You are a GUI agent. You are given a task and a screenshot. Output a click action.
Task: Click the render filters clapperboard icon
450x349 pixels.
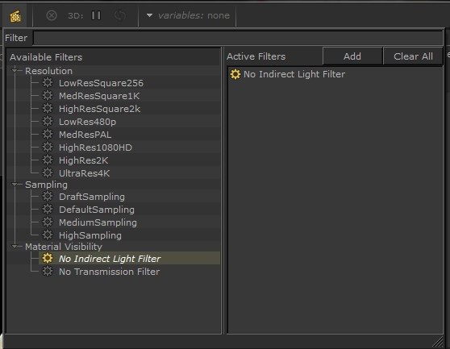(x=15, y=16)
